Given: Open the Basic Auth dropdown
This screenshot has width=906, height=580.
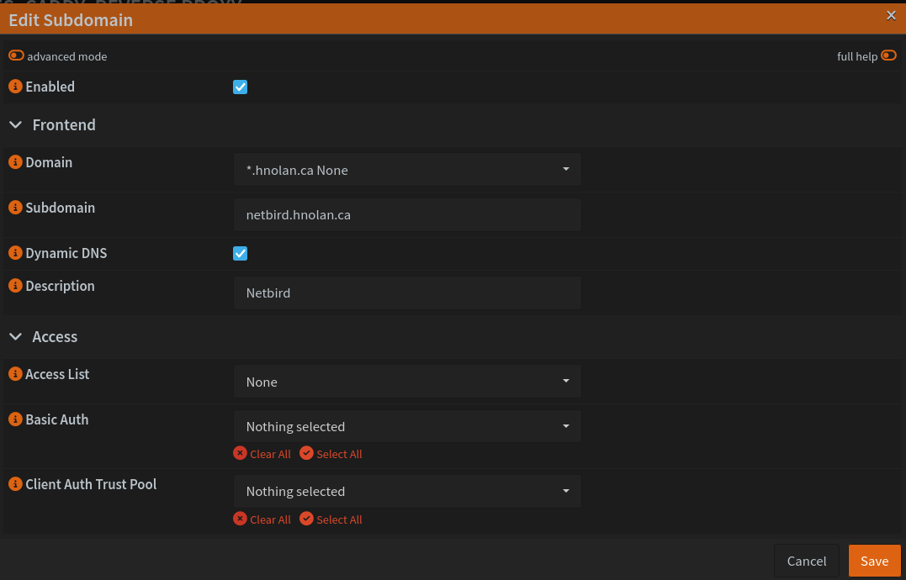Looking at the screenshot, I should [407, 426].
